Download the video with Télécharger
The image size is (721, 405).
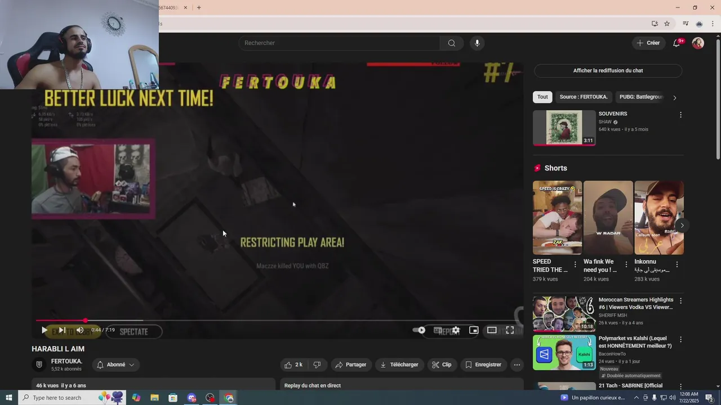point(399,364)
